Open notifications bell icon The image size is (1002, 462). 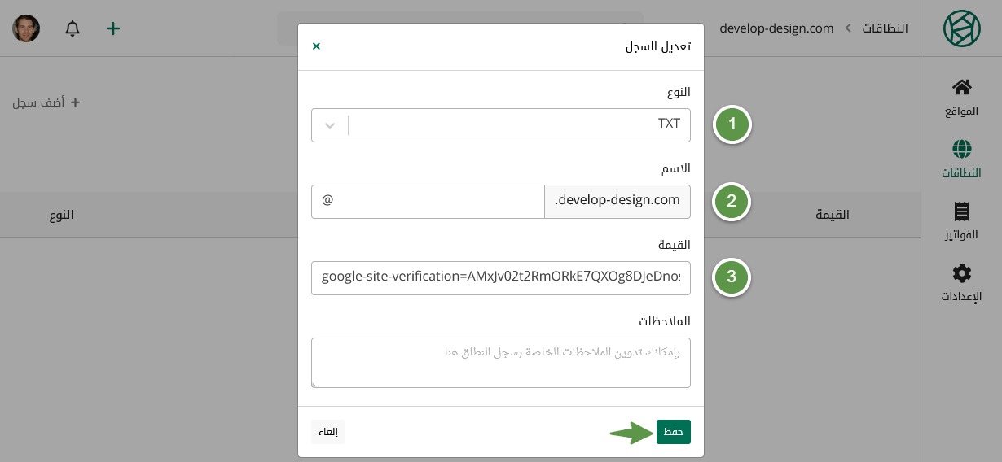[73, 28]
